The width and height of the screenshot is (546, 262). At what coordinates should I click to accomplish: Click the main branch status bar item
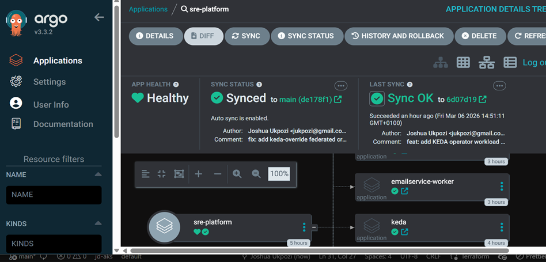tap(22, 257)
